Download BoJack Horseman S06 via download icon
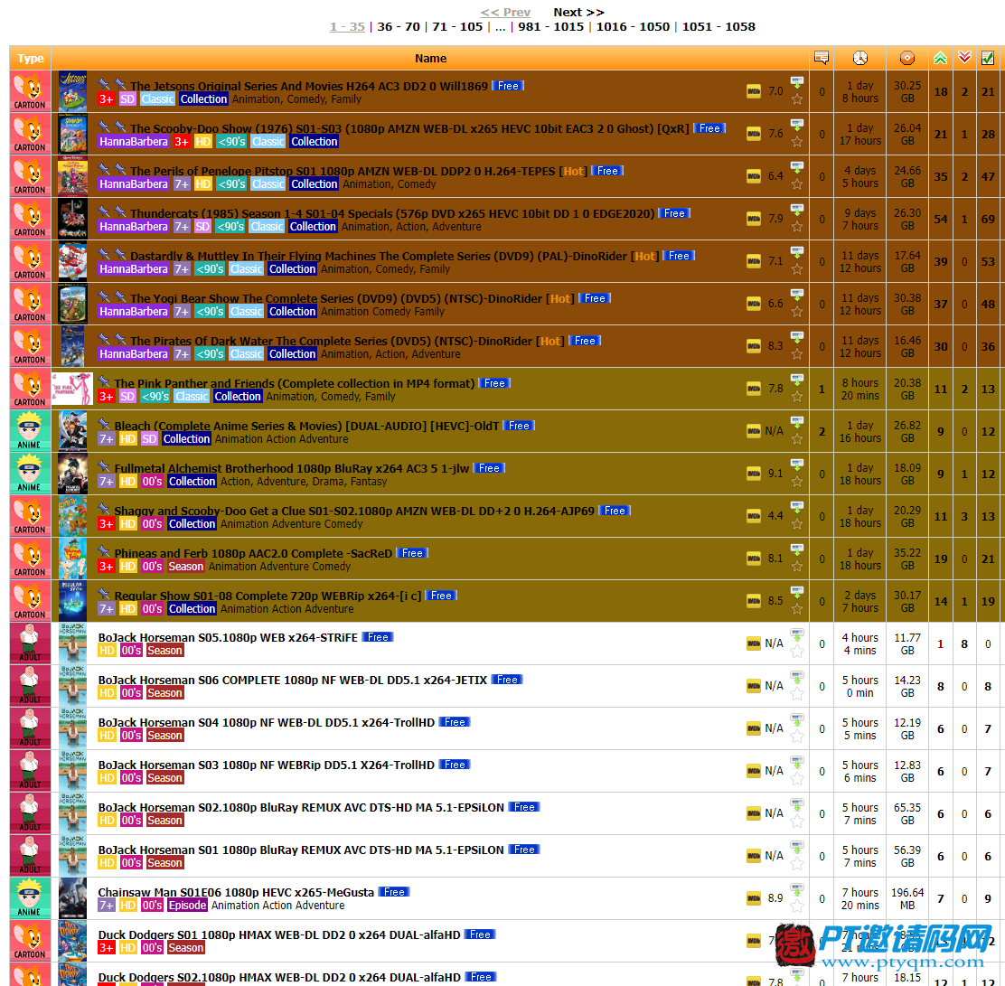The image size is (1005, 986). pos(797,677)
